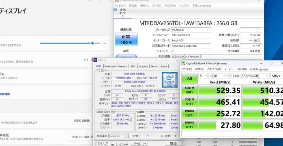Click the blue disk status circle in CrystalDiskInfo

(115, 10)
